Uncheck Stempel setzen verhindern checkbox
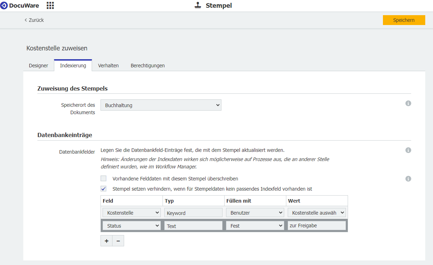The image size is (433, 265). pos(103,189)
